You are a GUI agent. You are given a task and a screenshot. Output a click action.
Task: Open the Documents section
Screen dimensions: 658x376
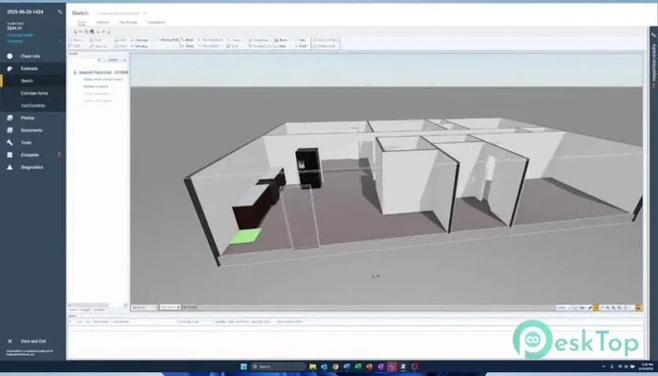[x=31, y=130]
